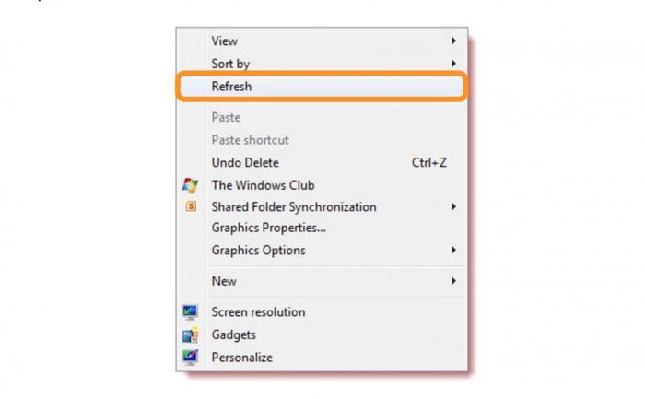Click the View menu label
Viewport: 645px width, 399px height.
click(224, 41)
